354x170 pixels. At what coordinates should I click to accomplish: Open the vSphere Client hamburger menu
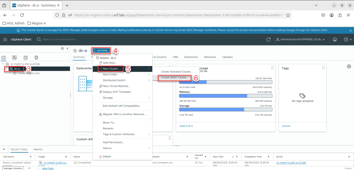[x=5, y=39]
